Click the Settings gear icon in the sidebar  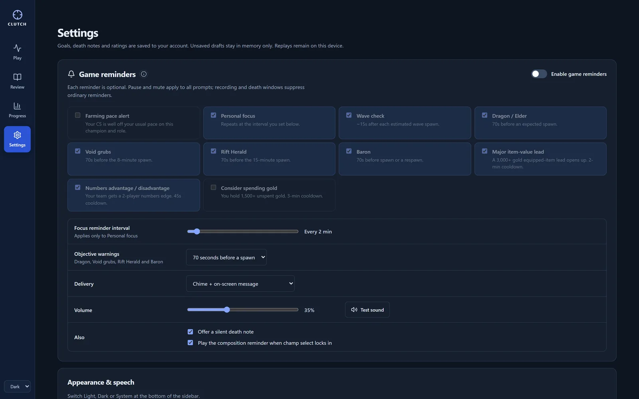pos(17,135)
